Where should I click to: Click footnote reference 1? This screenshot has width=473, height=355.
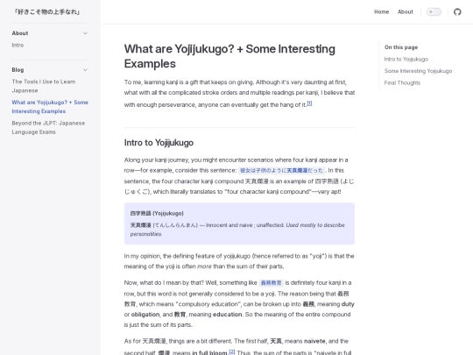pos(309,103)
